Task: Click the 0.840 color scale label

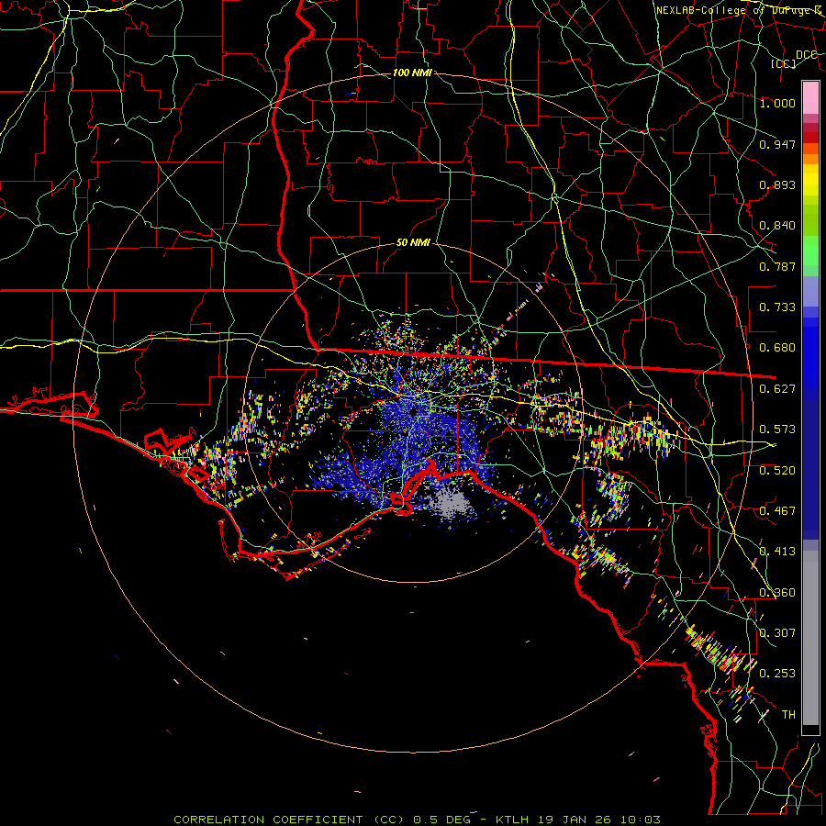Action: tap(777, 226)
